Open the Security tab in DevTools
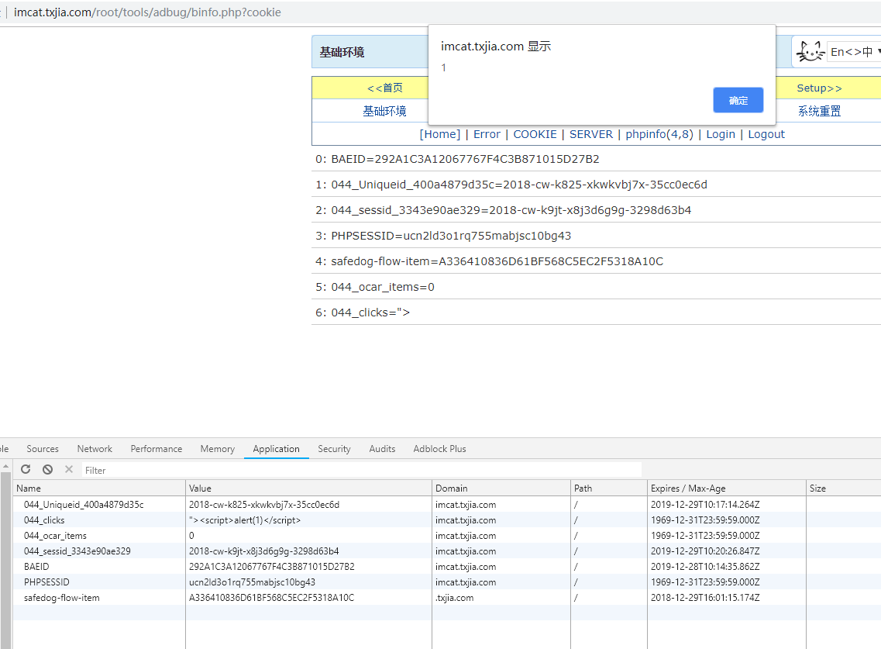Viewport: 881px width, 649px height. tap(334, 449)
